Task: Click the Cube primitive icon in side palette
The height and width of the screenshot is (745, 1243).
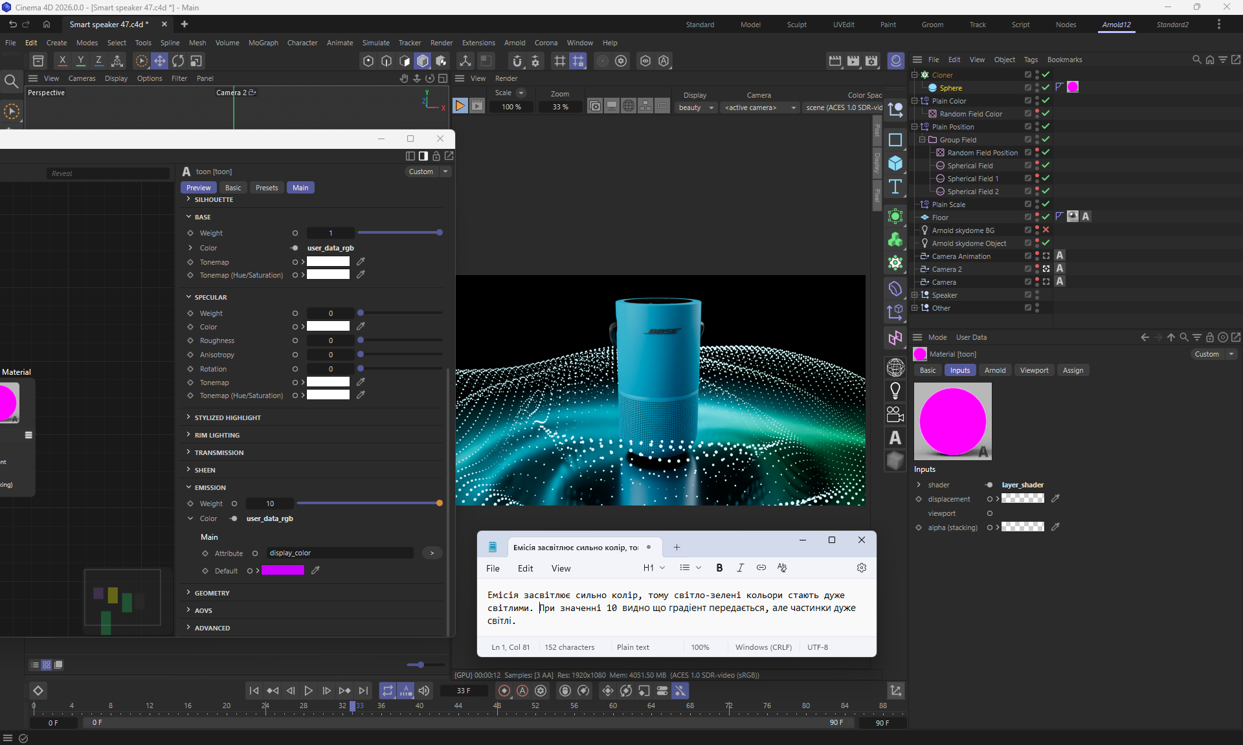Action: (895, 163)
